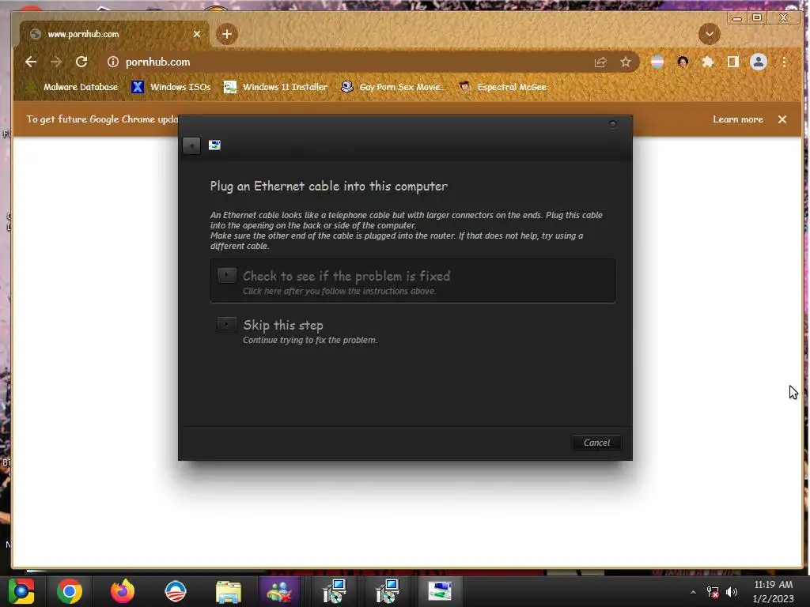Share this page icon in address bar
The width and height of the screenshot is (810, 607).
pyautogui.click(x=600, y=62)
